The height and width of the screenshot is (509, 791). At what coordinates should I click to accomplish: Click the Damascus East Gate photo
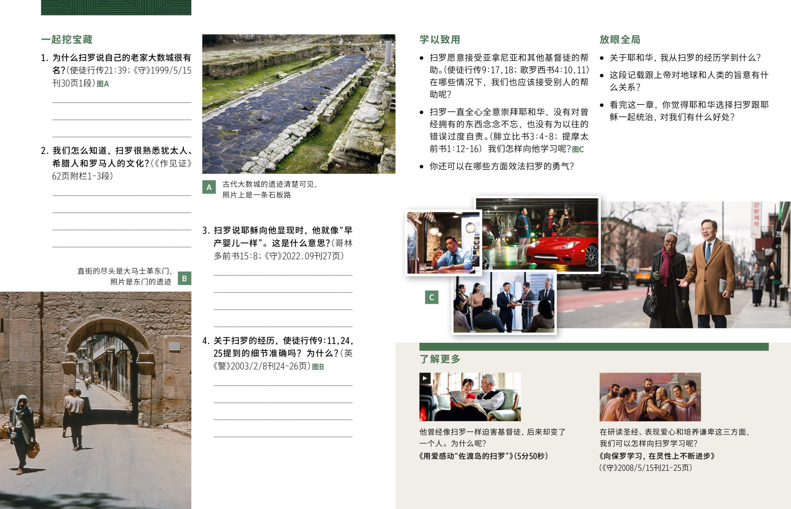click(95, 400)
